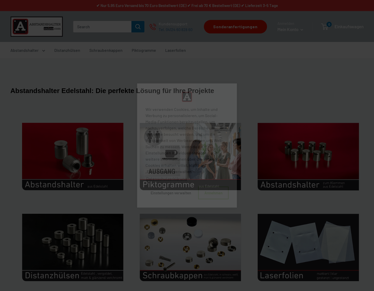This screenshot has width=374, height=291.
Task: Open the Datenschutzerklärung link
Action: click(x=166, y=179)
